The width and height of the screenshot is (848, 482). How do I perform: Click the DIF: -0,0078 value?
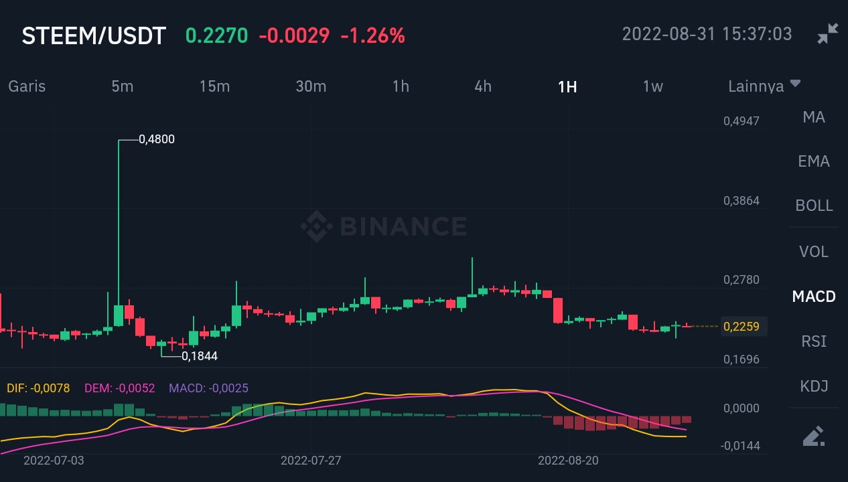click(38, 388)
